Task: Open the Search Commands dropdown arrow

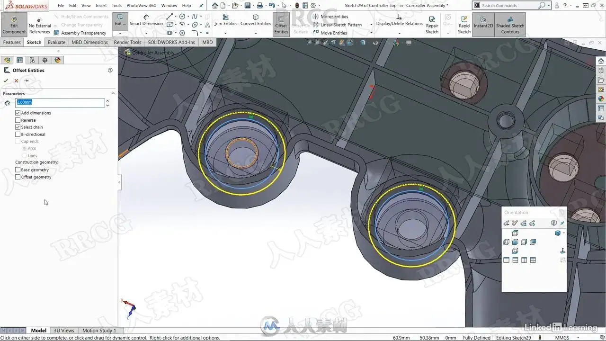Action: pyautogui.click(x=549, y=6)
